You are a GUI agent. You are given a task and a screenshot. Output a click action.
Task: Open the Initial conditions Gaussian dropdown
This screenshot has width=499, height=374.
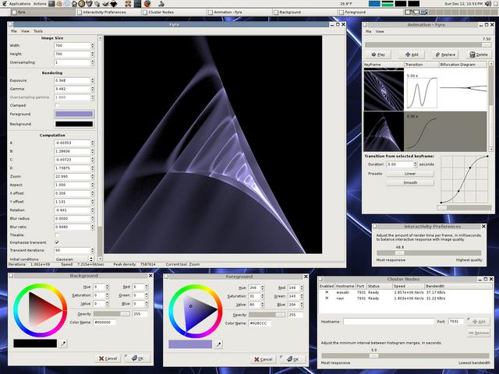74,259
